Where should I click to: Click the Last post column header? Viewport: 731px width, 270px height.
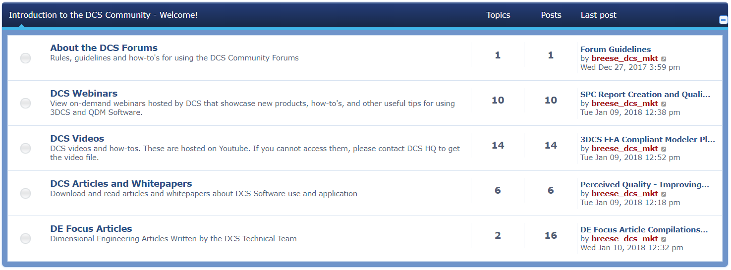click(x=599, y=15)
